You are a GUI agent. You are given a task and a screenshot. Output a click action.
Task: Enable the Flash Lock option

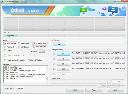click(x=5, y=47)
